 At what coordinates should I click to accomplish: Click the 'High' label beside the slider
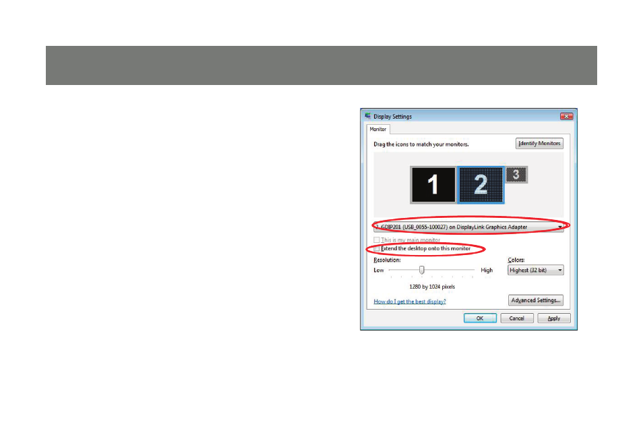point(487,270)
